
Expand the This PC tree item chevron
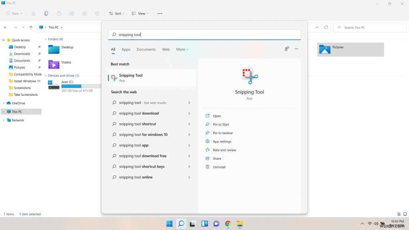(x=3, y=111)
